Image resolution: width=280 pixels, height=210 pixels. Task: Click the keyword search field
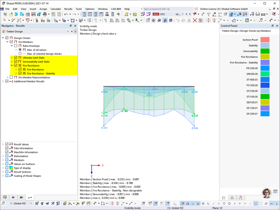pos(168,9)
